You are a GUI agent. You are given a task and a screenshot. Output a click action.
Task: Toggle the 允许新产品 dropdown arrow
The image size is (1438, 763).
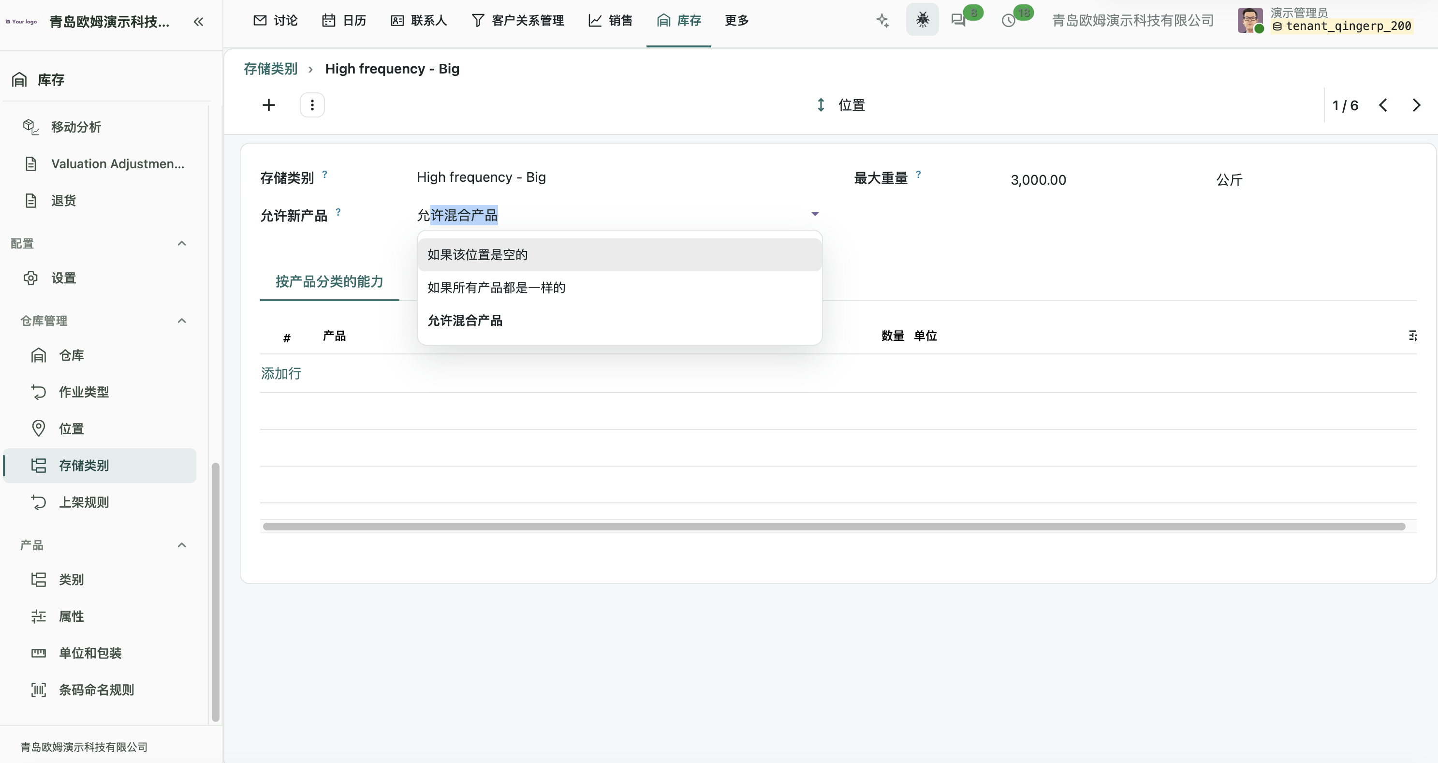tap(815, 214)
